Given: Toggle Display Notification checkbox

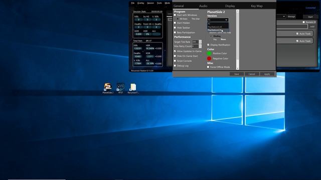Looking at the screenshot, I should tap(208, 45).
